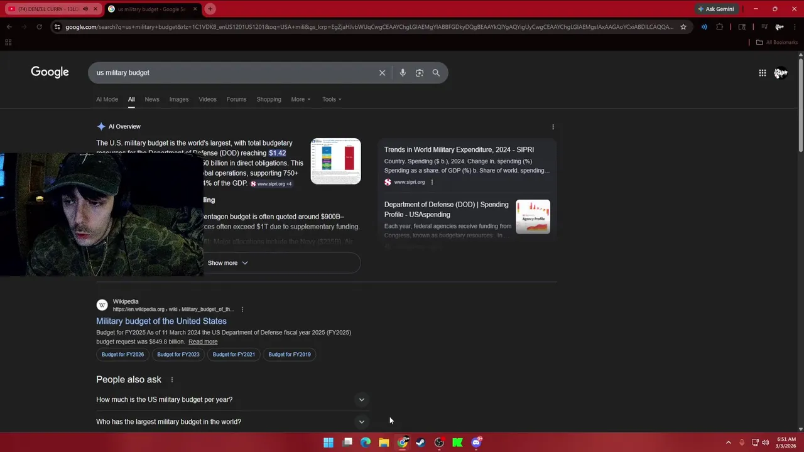Expand AI Overview with Show more
Image resolution: width=804 pixels, height=452 pixels.
pyautogui.click(x=227, y=263)
